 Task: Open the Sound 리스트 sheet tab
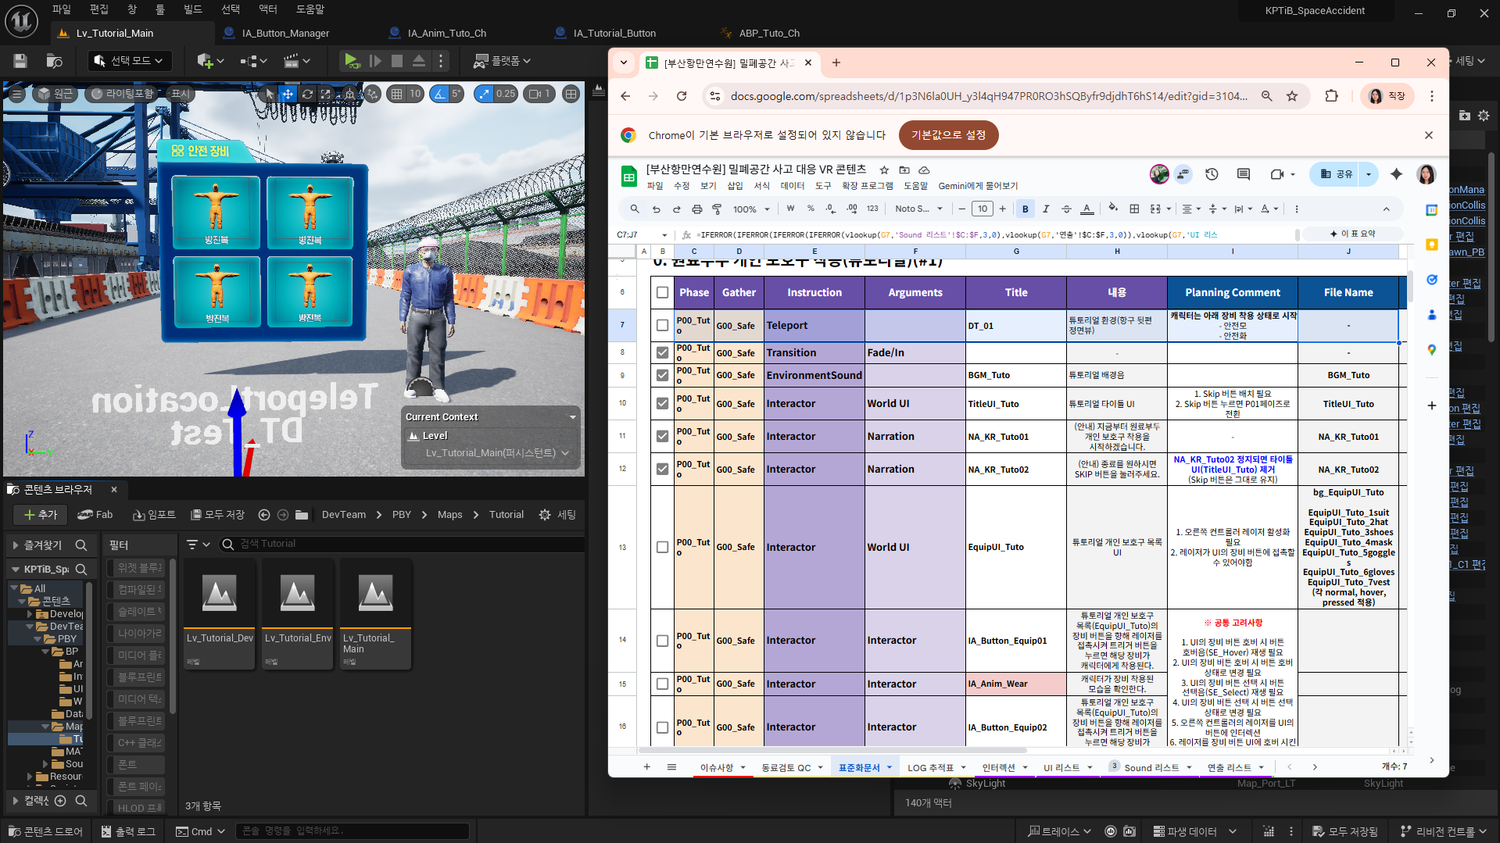(1151, 767)
